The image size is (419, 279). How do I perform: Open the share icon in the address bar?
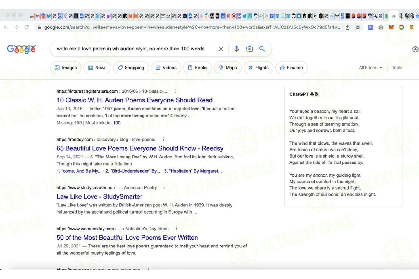click(x=347, y=27)
